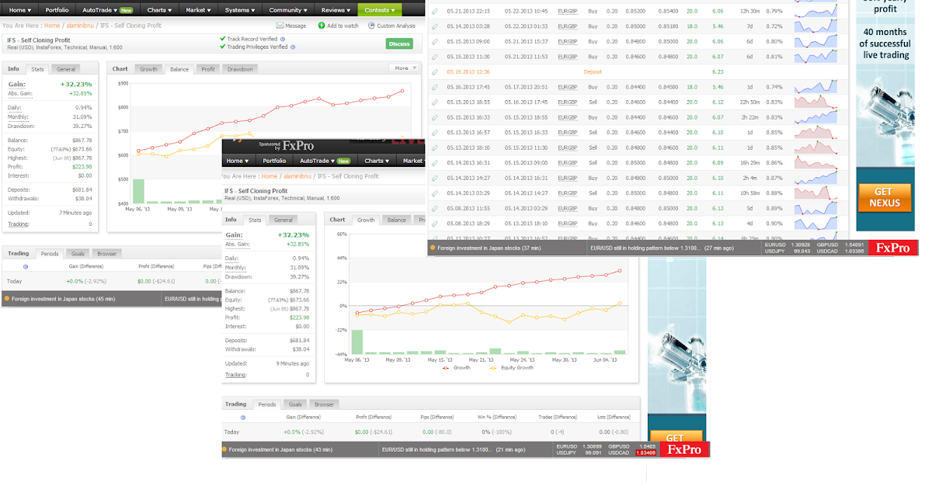Toggle the Growth series in the chart legend
Viewport: 932px width, 489px height.
coord(458,367)
